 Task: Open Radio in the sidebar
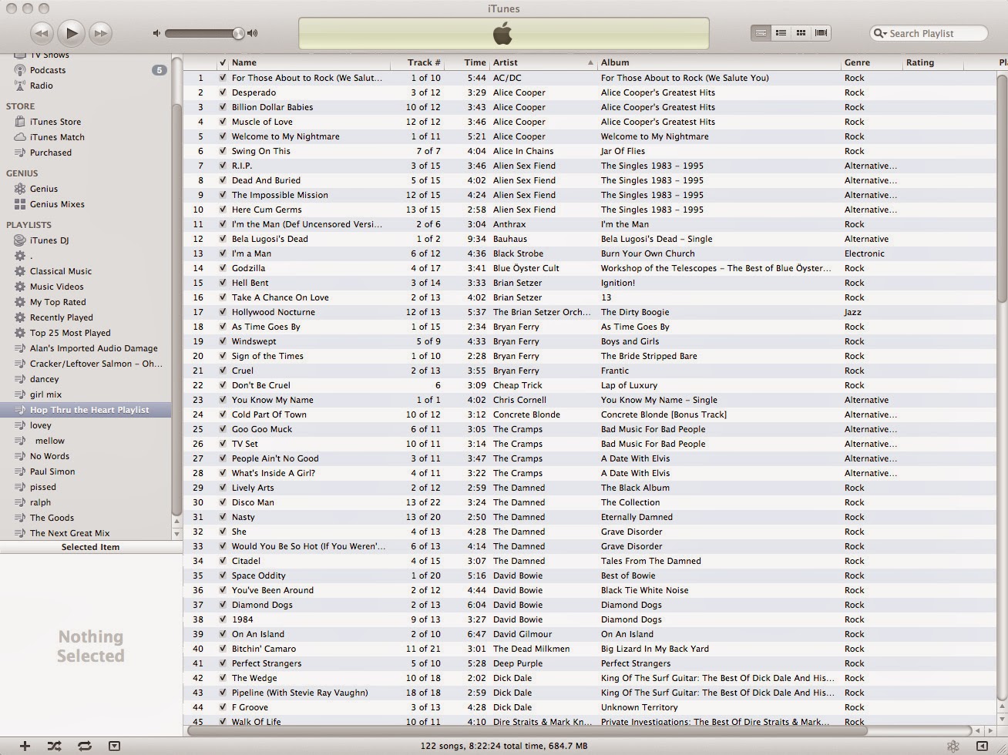[x=42, y=86]
